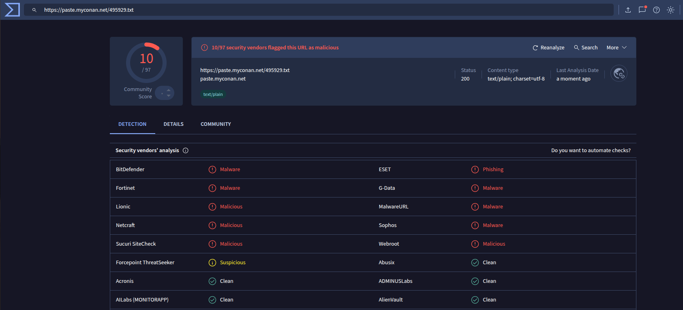Click the URL search input field

coord(324,10)
